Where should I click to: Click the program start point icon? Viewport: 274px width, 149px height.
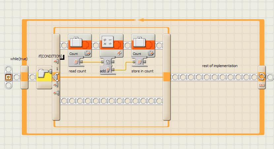point(9,77)
